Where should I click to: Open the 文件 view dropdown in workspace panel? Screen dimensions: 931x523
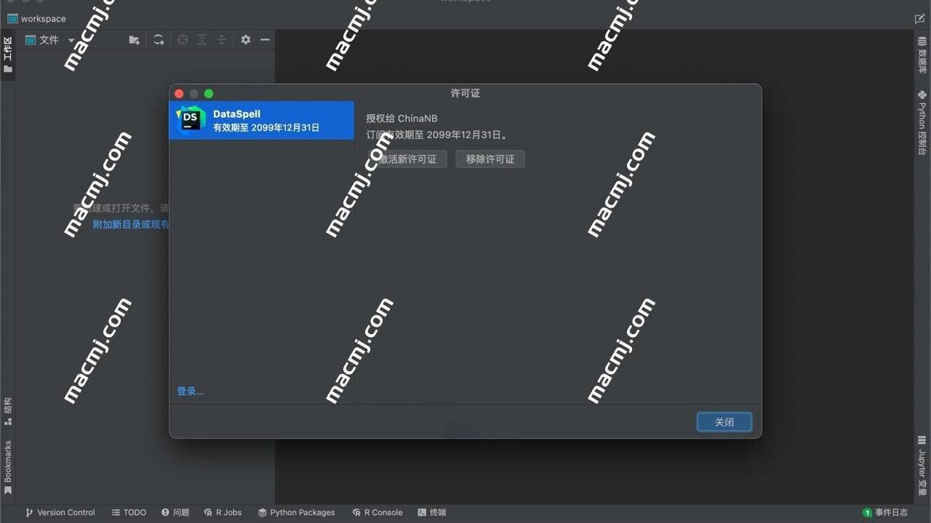49,40
